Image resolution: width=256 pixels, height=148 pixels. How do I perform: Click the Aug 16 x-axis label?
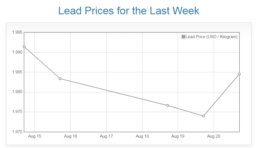(70, 137)
